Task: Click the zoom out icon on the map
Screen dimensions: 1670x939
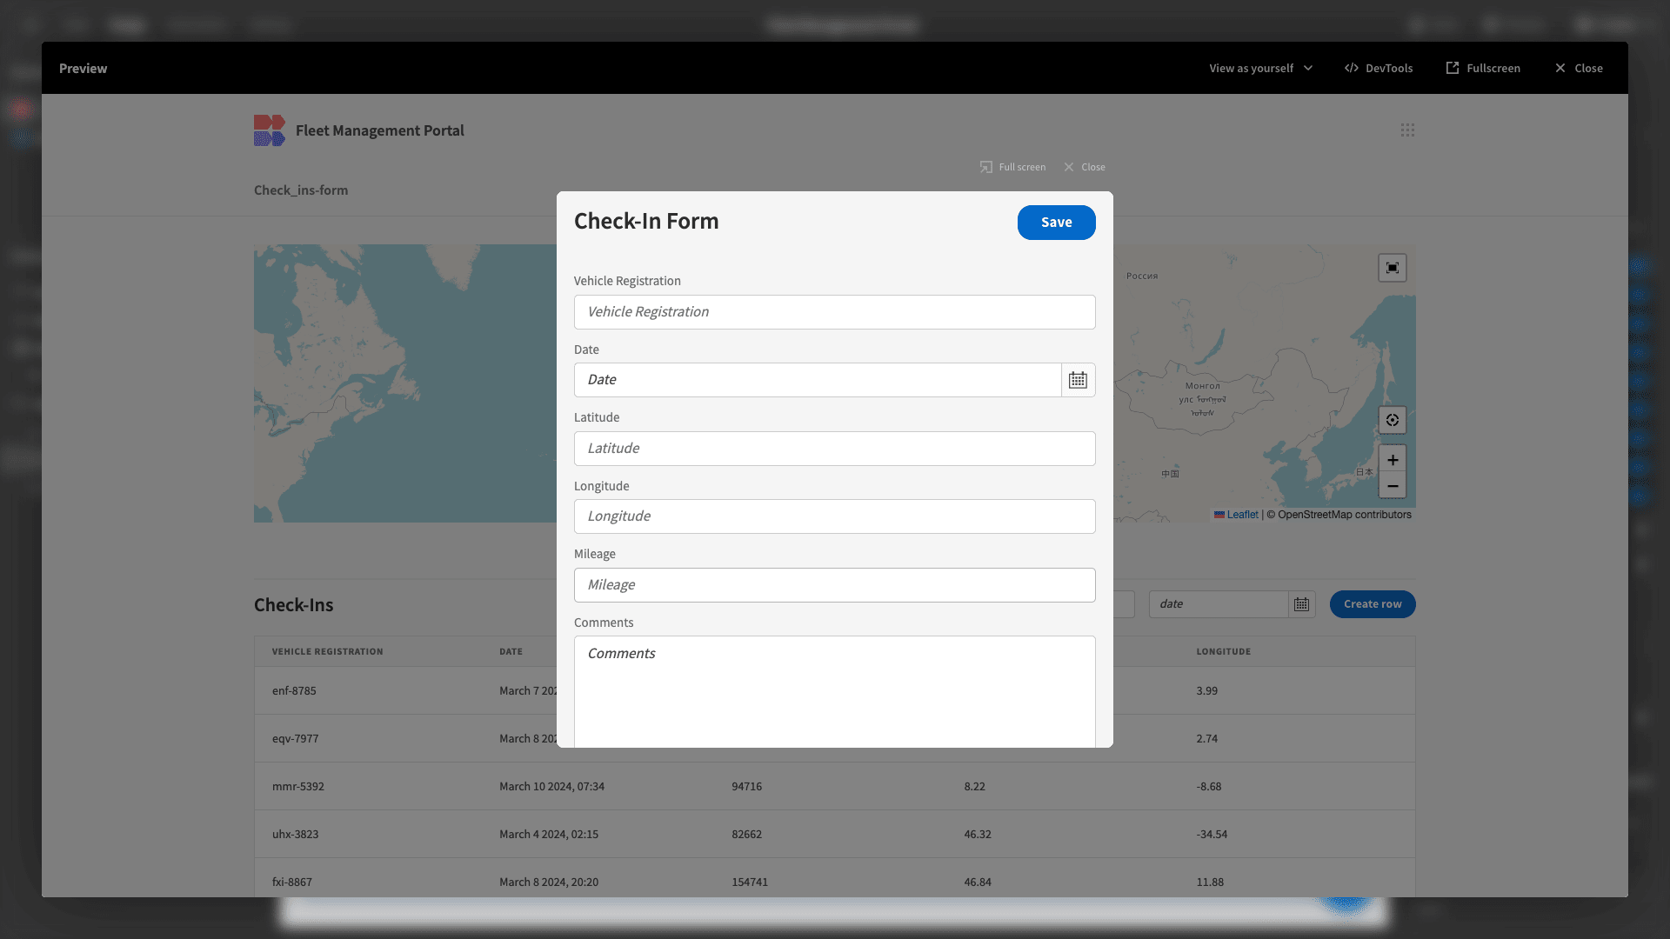Action: 1393,486
